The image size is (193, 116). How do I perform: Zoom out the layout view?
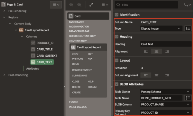(71, 5)
